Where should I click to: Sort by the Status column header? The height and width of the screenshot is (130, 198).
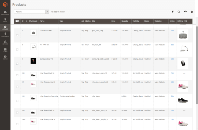pyautogui.click(x=148, y=21)
